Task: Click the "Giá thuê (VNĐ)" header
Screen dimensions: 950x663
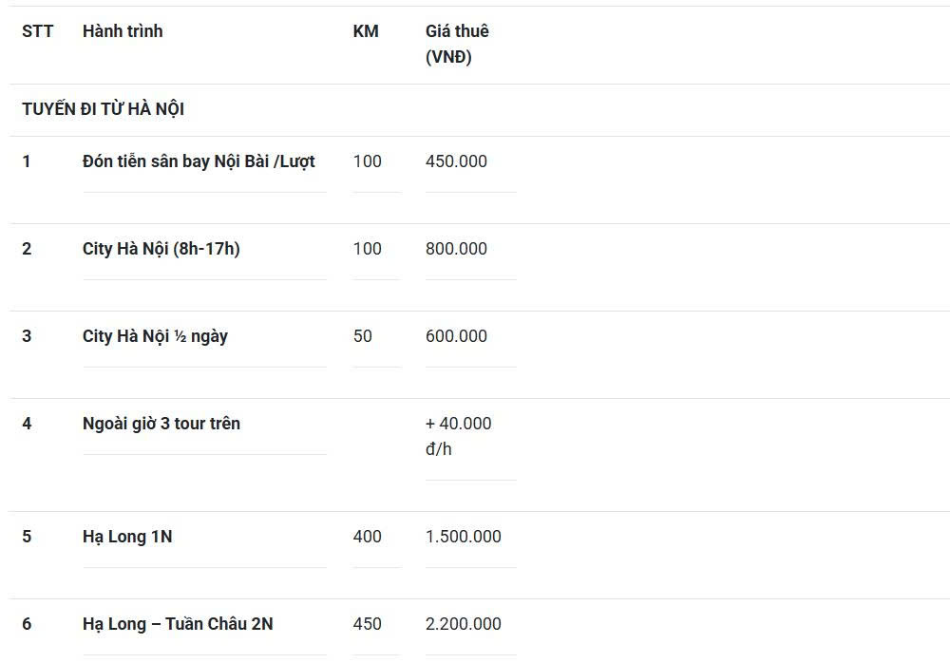Action: [457, 44]
